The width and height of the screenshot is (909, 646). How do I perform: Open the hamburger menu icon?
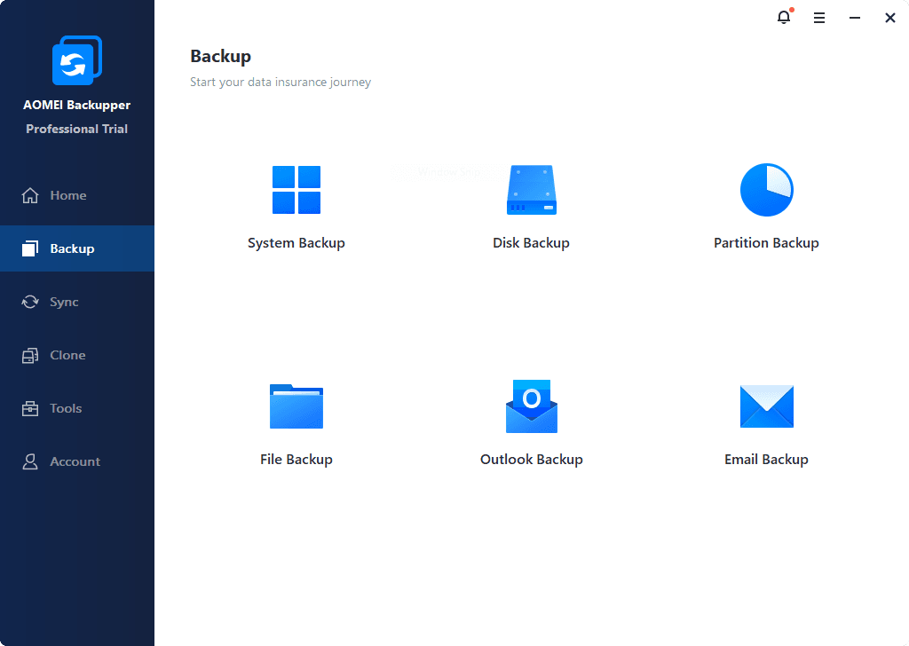coord(819,18)
